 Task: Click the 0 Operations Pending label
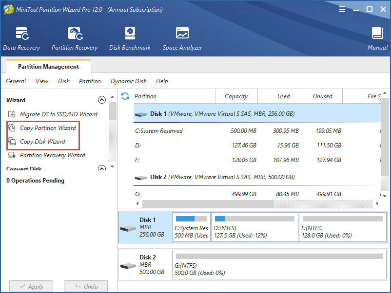(x=35, y=181)
